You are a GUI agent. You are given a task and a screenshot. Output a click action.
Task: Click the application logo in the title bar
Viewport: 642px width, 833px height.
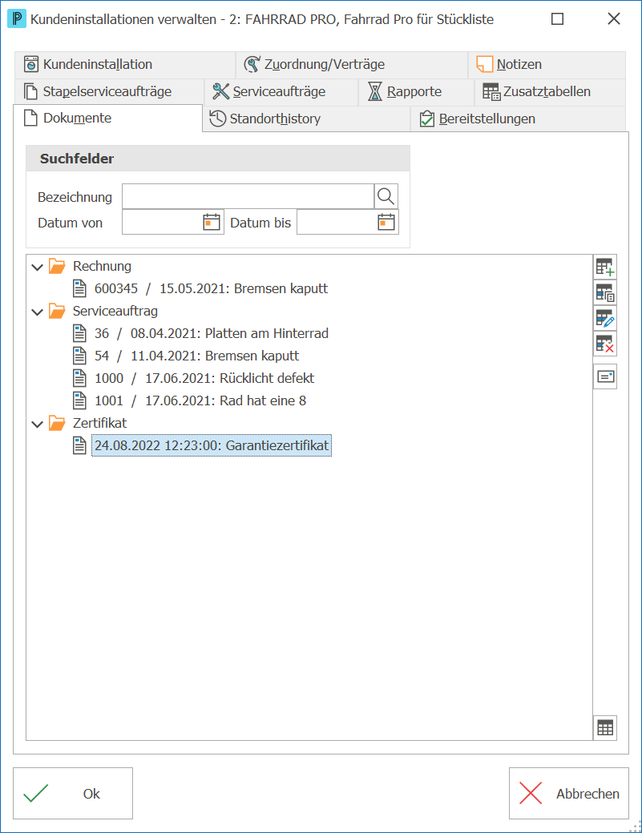tap(17, 19)
